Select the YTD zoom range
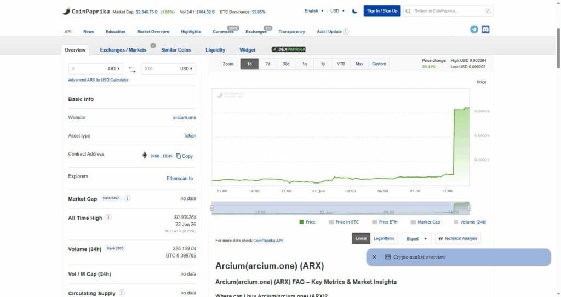 [341, 64]
